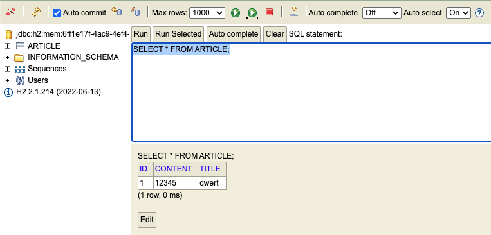The width and height of the screenshot is (491, 235).
Task: Click the Users icon
Action: [x=20, y=81]
